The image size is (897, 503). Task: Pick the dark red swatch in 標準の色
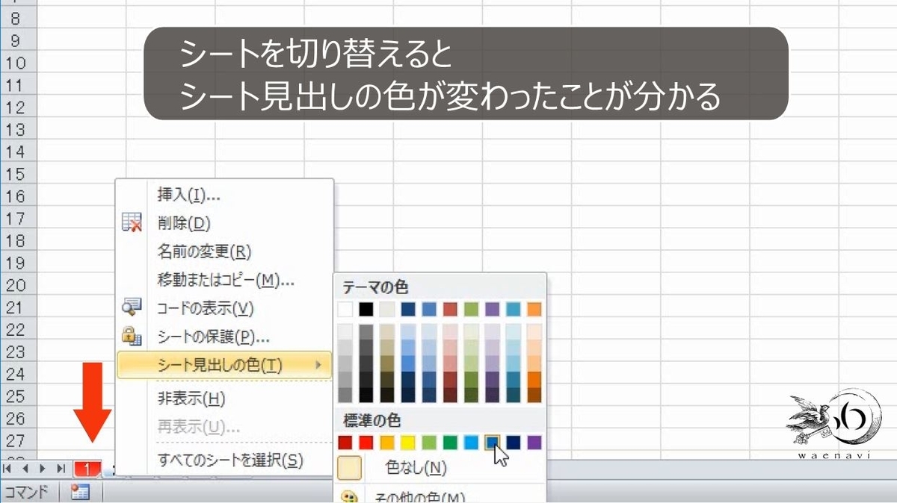coord(345,441)
